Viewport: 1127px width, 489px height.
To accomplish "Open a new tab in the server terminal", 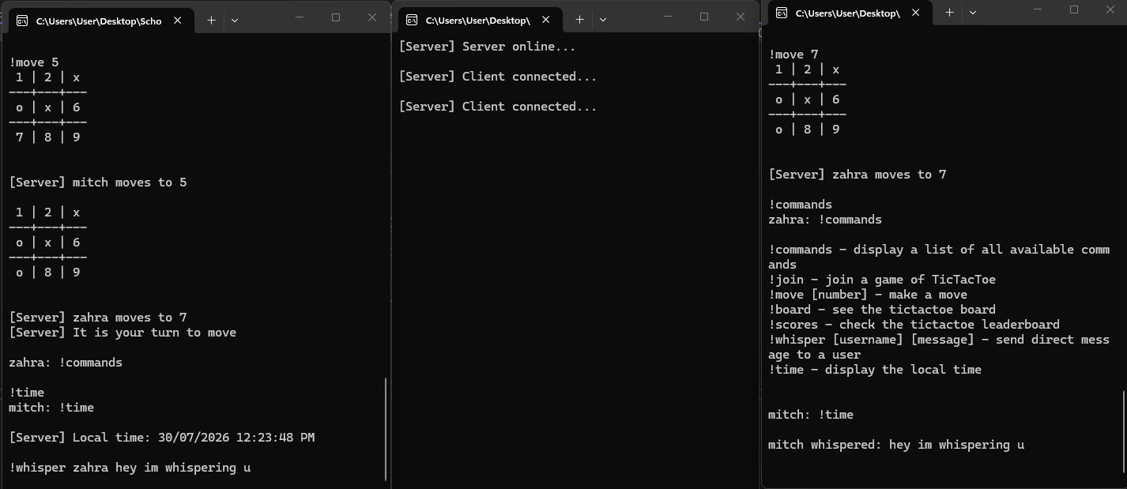I will point(579,20).
